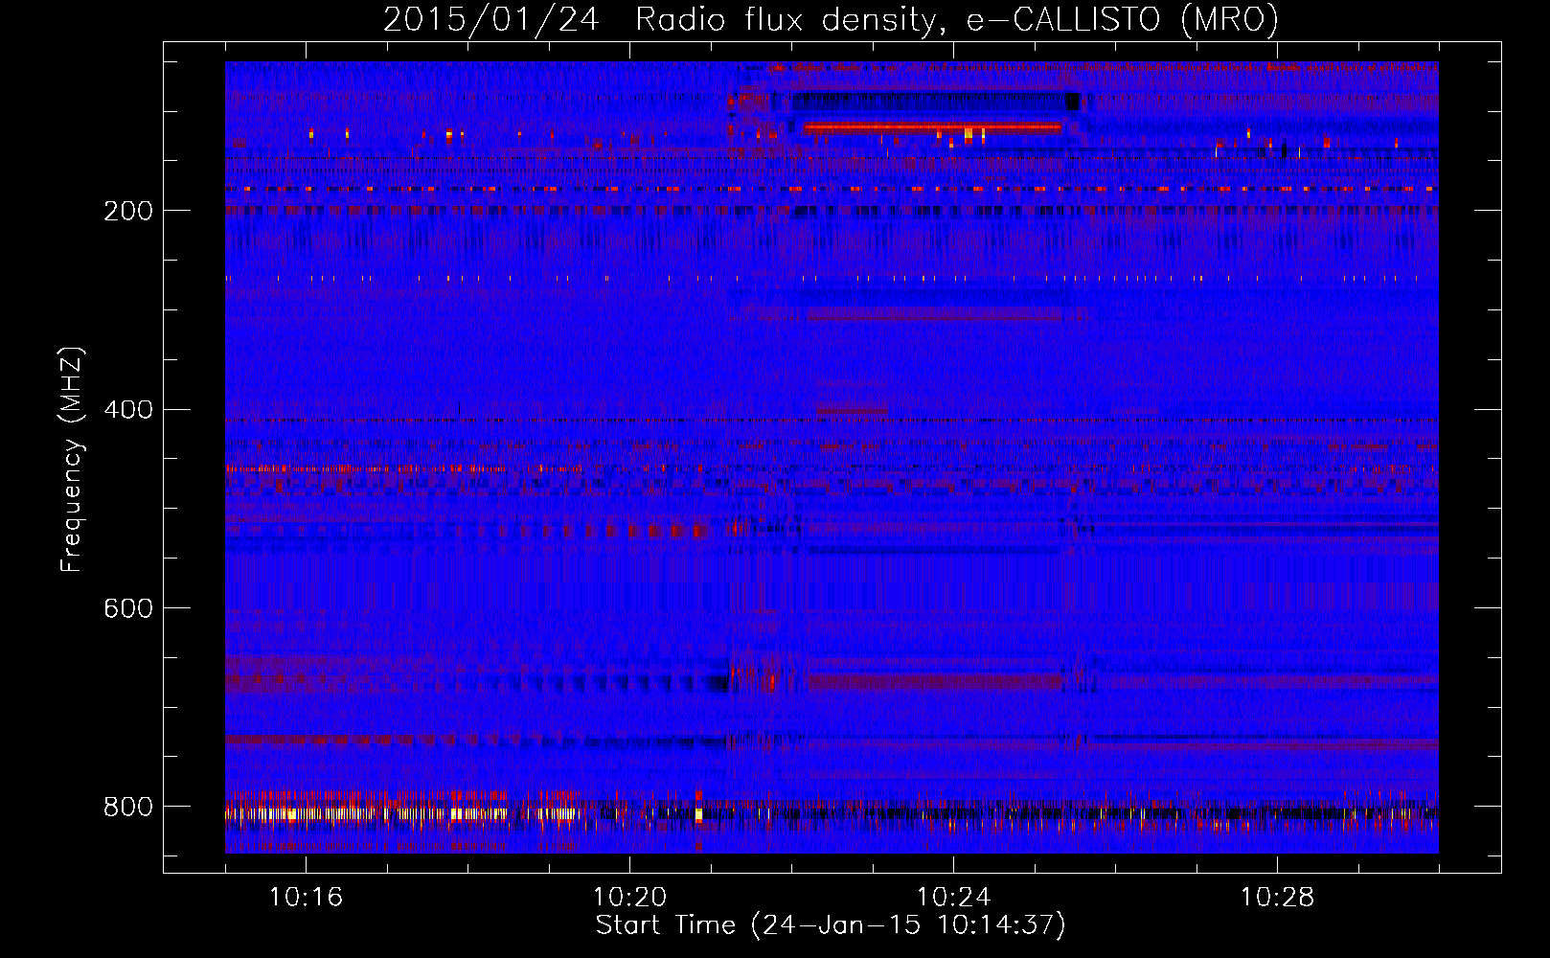This screenshot has height=958, width=1550.
Task: Click the 200 frequency tick label
Action: [x=128, y=211]
